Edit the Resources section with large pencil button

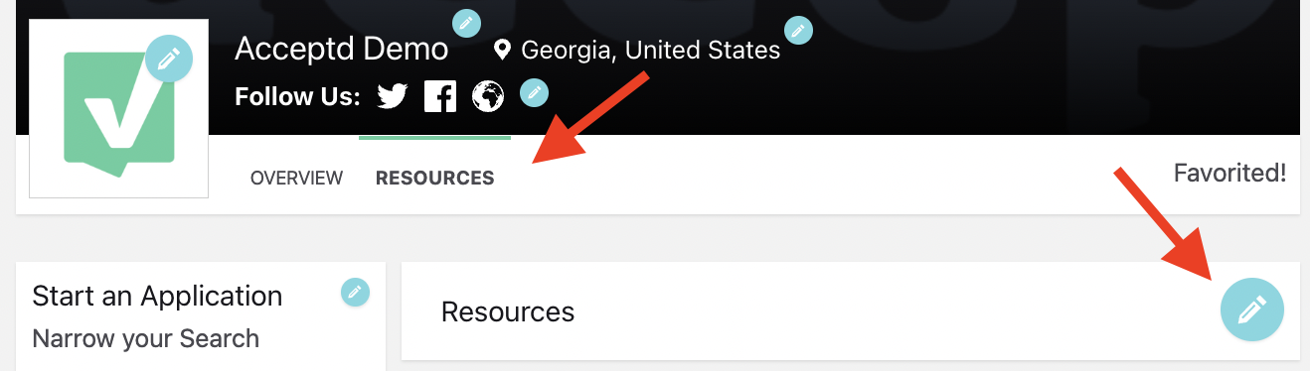(1252, 309)
